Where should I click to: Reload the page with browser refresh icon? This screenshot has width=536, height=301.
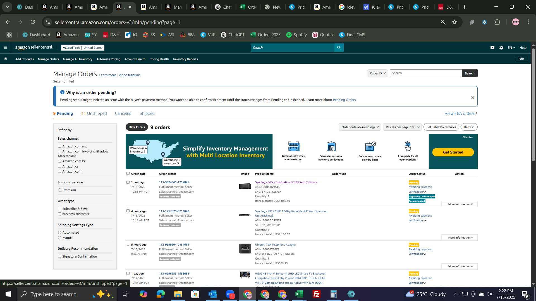pos(33,22)
